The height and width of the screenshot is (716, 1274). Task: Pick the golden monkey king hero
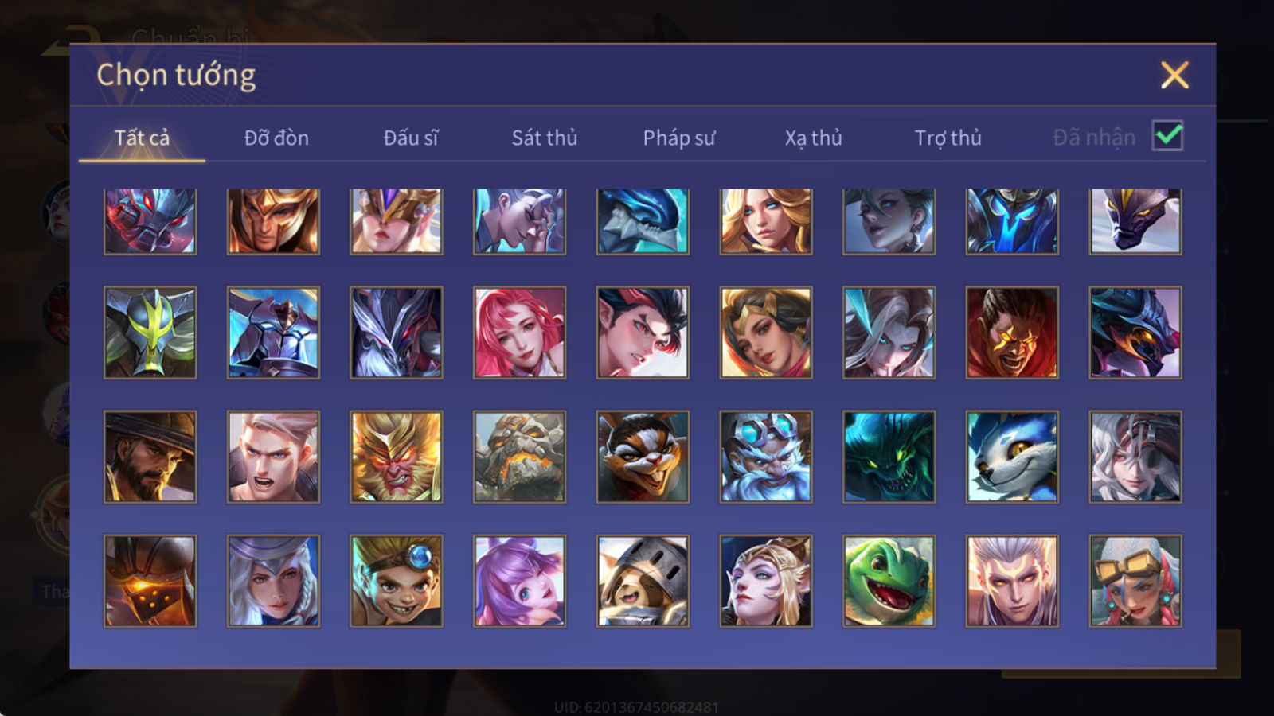pos(396,457)
